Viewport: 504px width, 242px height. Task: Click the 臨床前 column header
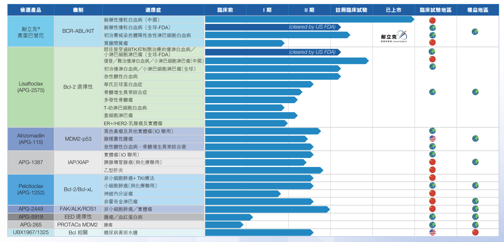[225, 10]
